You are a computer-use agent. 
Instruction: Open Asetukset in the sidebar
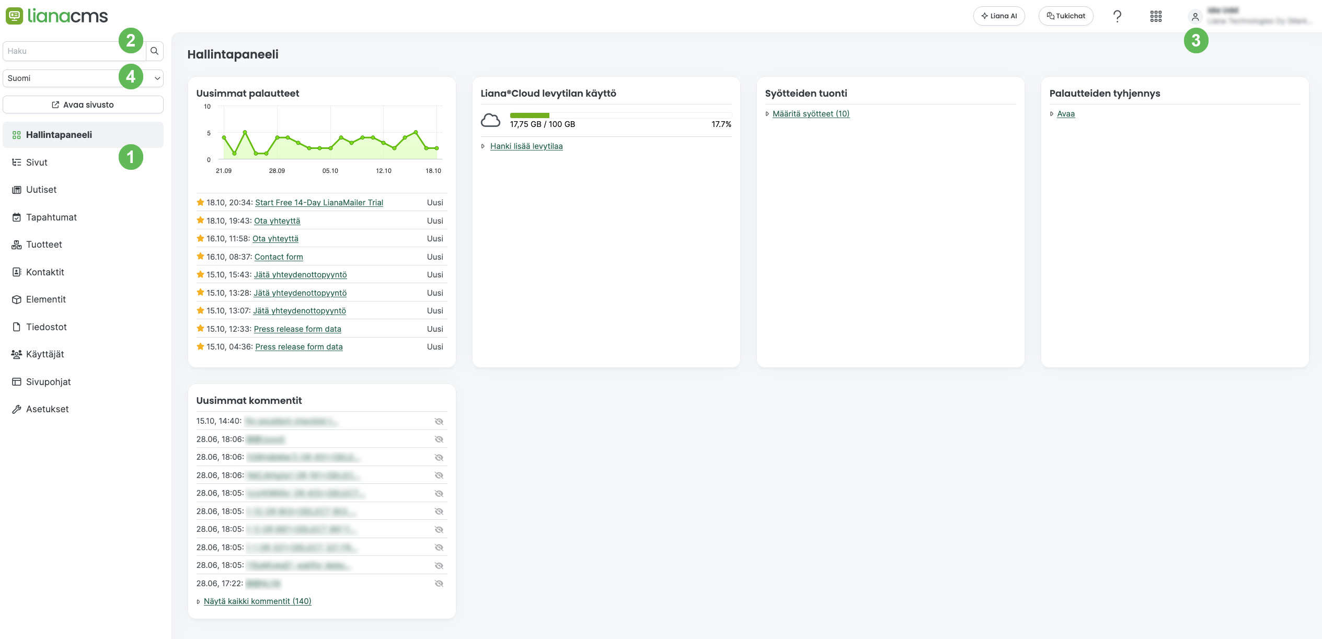[83, 409]
